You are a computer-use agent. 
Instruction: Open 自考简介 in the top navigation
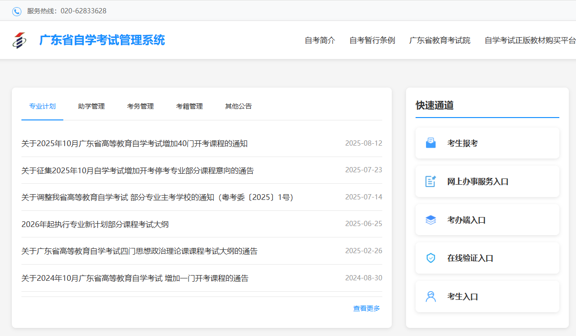coord(320,40)
